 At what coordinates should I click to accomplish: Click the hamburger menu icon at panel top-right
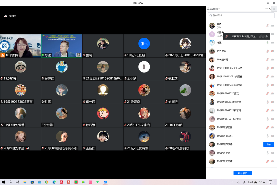coord(274,9)
